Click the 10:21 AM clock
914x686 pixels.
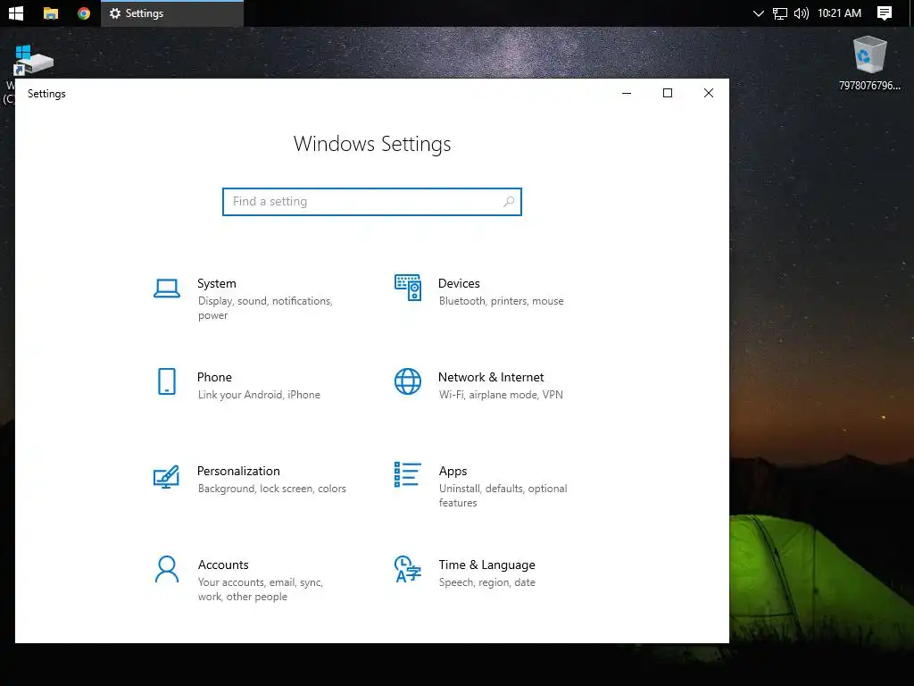(839, 13)
